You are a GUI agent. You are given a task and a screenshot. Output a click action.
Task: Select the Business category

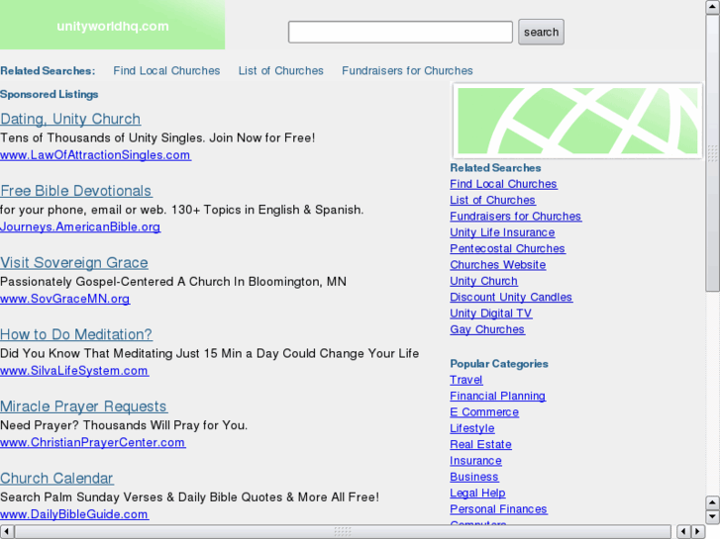click(x=474, y=477)
